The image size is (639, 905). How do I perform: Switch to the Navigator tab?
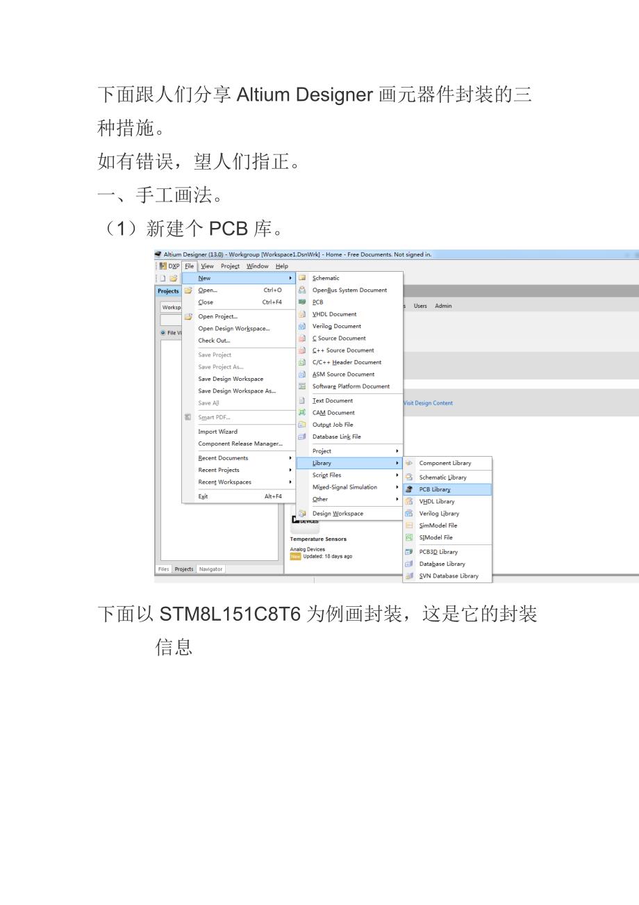[210, 569]
